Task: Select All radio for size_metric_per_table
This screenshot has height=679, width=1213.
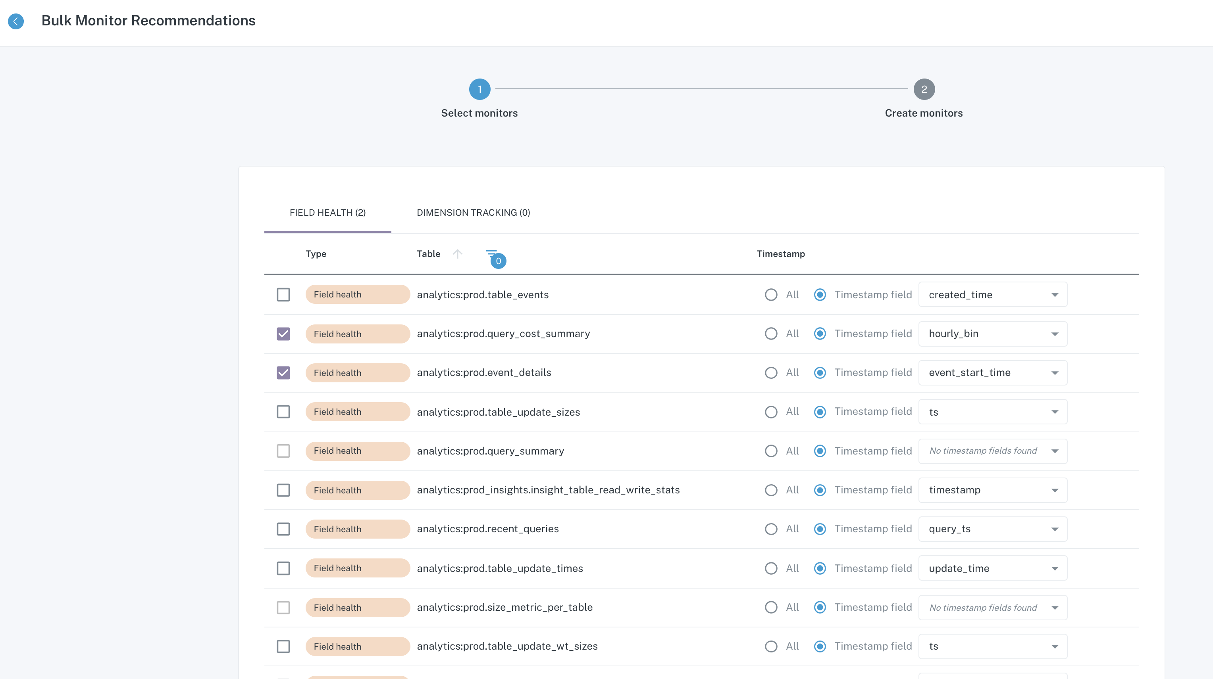Action: [771, 608]
